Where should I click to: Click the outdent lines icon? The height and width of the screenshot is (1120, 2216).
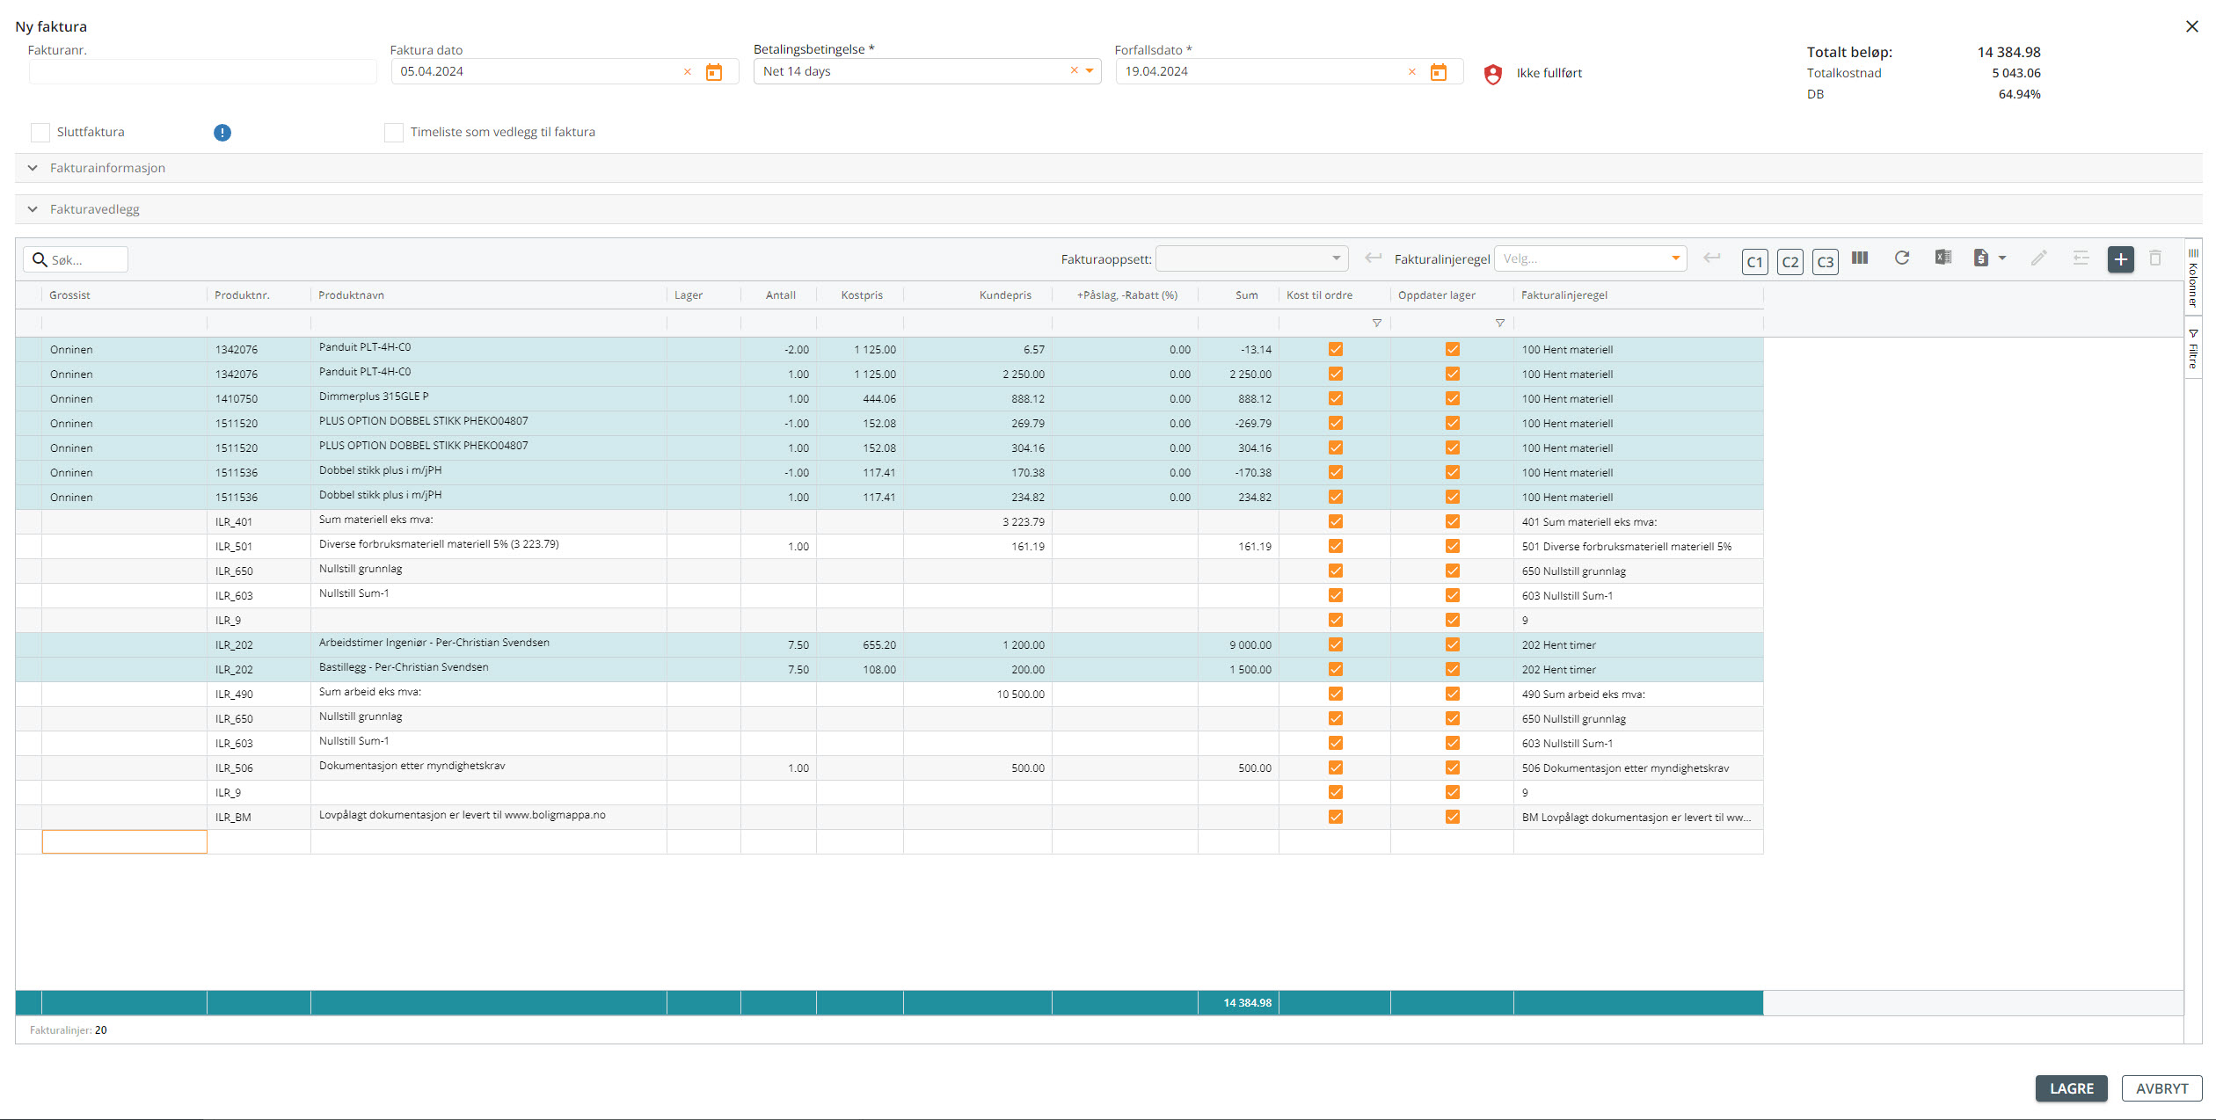point(2081,258)
